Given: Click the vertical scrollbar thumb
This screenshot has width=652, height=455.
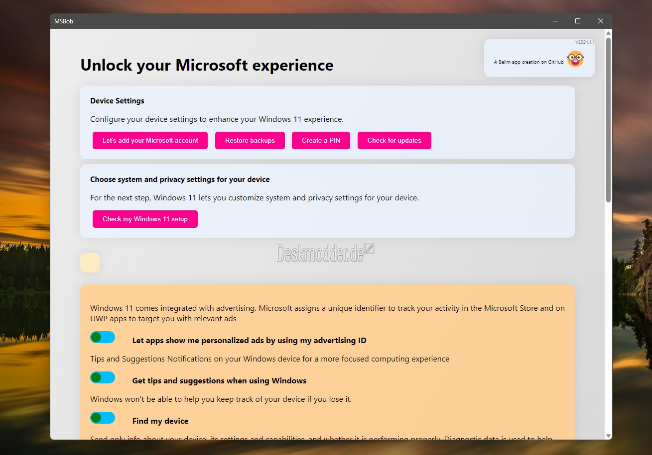Looking at the screenshot, I should pyautogui.click(x=608, y=120).
